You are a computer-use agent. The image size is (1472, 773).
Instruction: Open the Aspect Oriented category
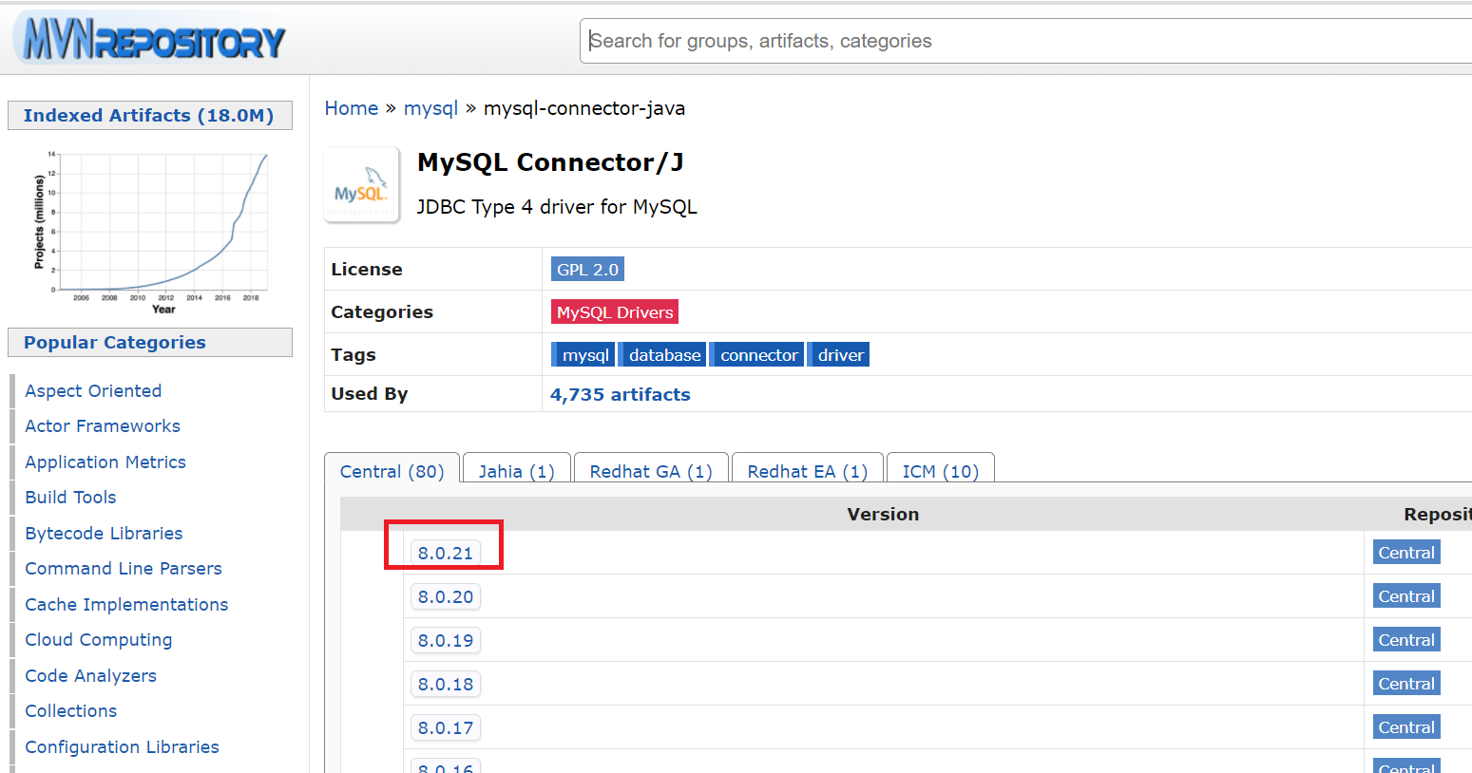pos(93,390)
